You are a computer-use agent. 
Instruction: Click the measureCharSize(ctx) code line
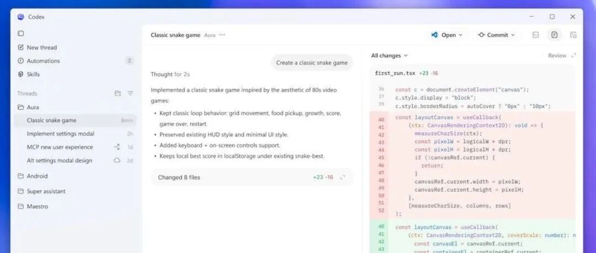448,133
